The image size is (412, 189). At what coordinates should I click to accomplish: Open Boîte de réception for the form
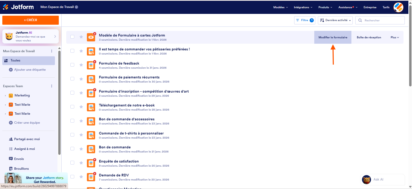point(369,37)
